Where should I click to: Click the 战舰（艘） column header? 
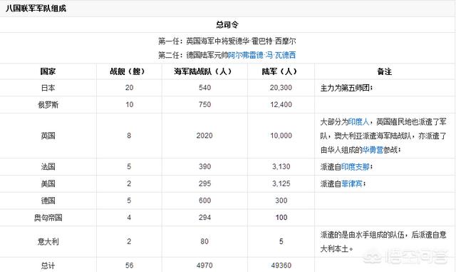click(129, 71)
